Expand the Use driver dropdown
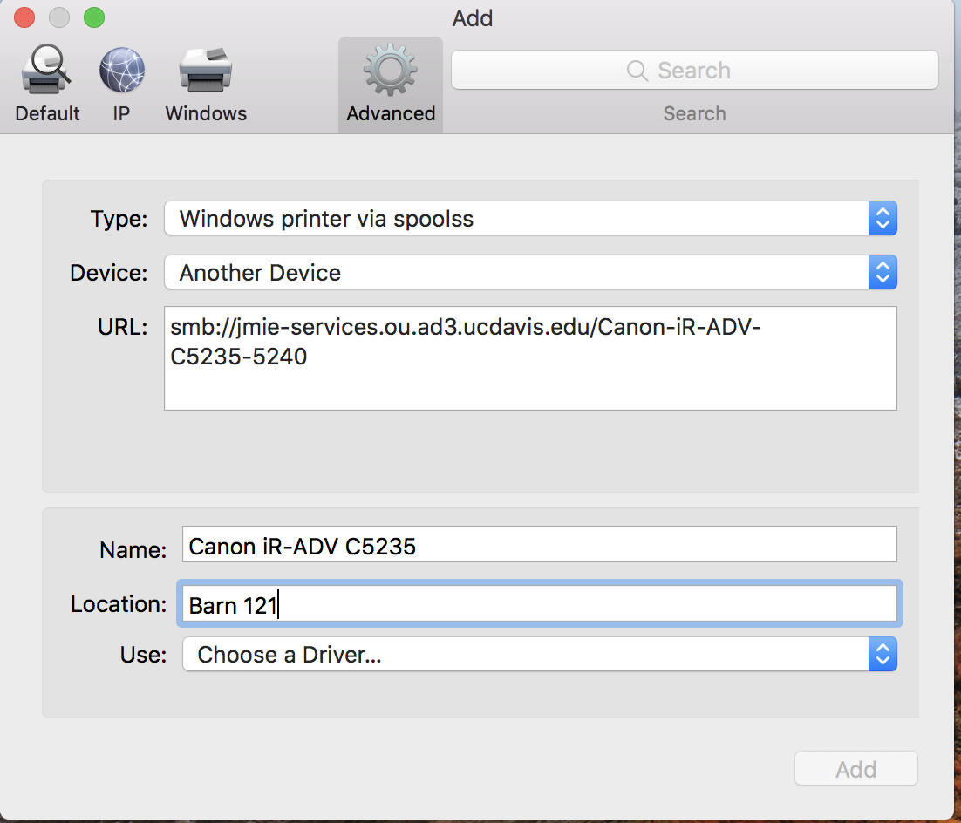This screenshot has width=961, height=823. coord(539,654)
